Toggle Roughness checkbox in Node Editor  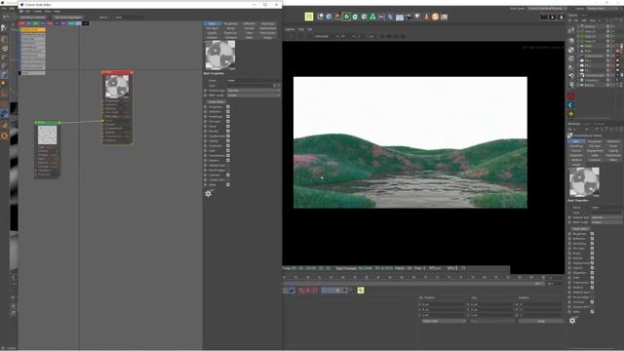[x=228, y=106]
